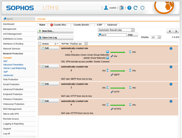Open the live log clipboard icon in header
Image resolution: width=182 pixels, height=138 pixels.
tap(122, 8)
